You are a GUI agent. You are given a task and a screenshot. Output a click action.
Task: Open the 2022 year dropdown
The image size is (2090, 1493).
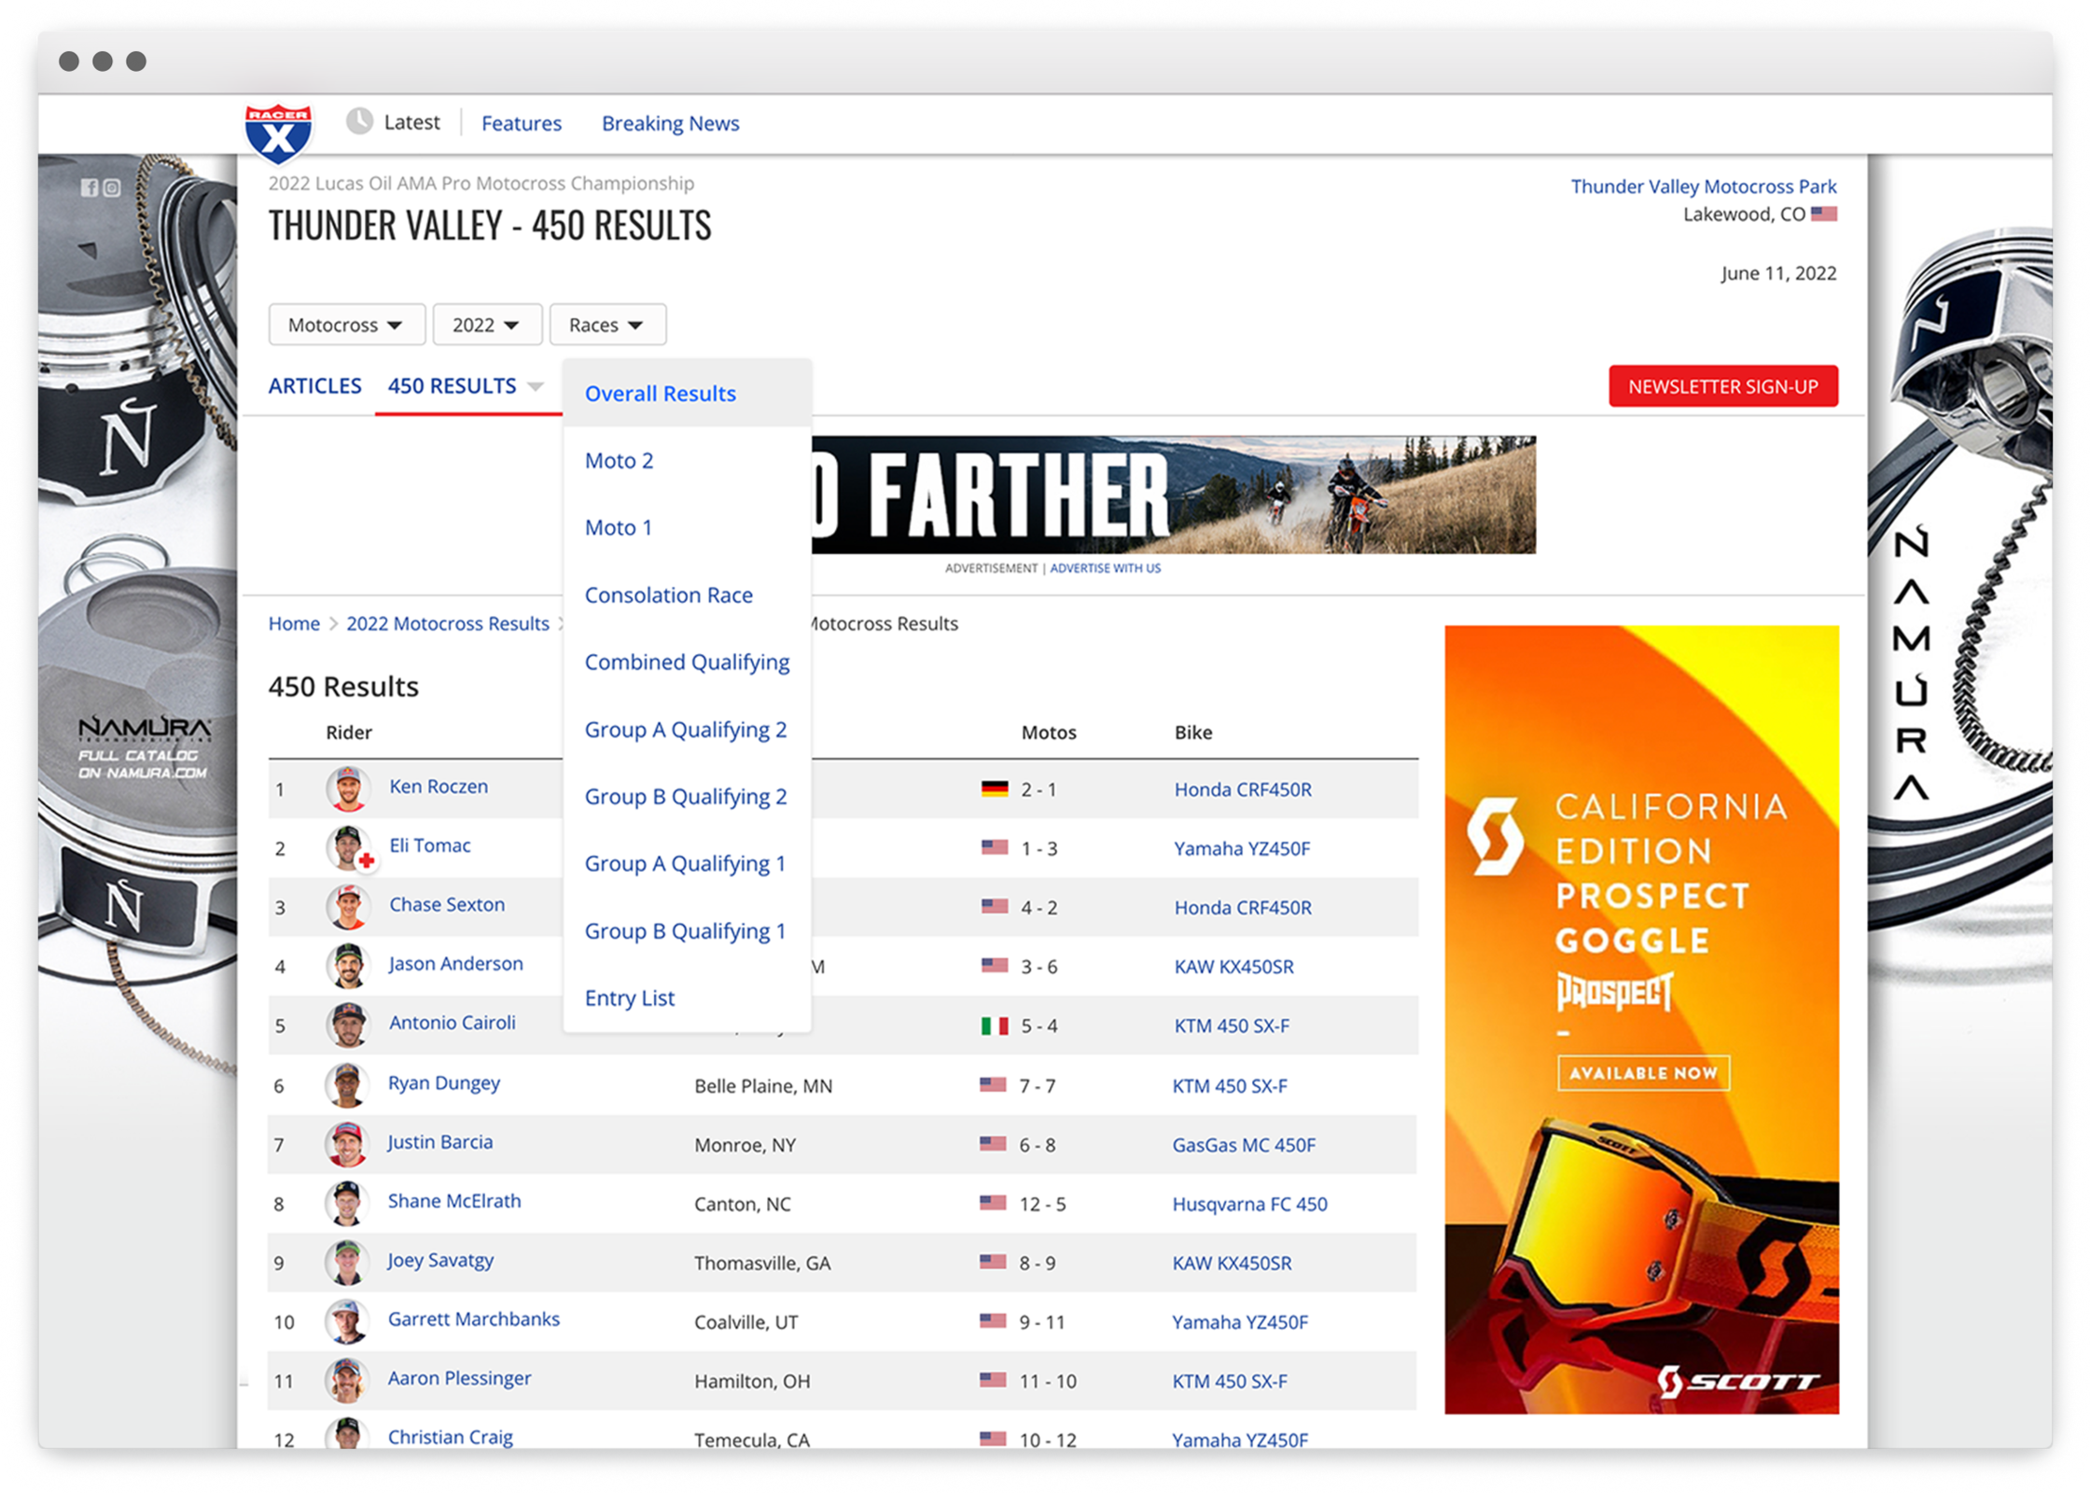(x=486, y=325)
